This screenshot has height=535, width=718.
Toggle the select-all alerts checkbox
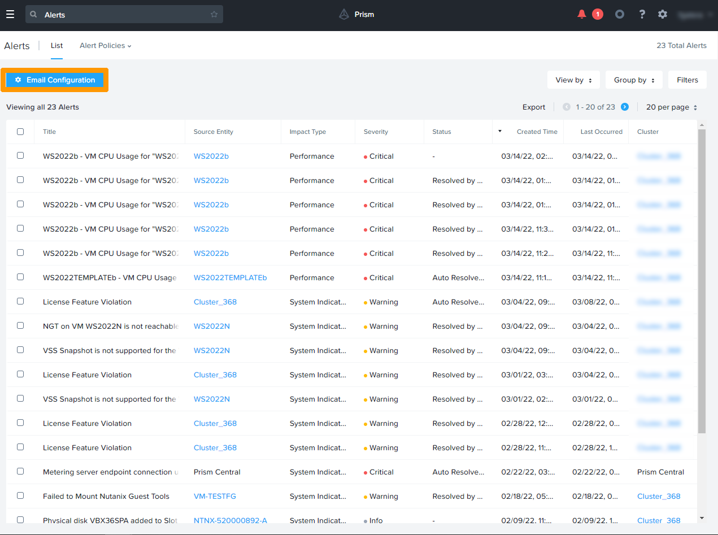tap(20, 132)
